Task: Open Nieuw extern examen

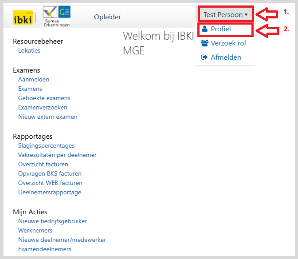Action: point(48,117)
